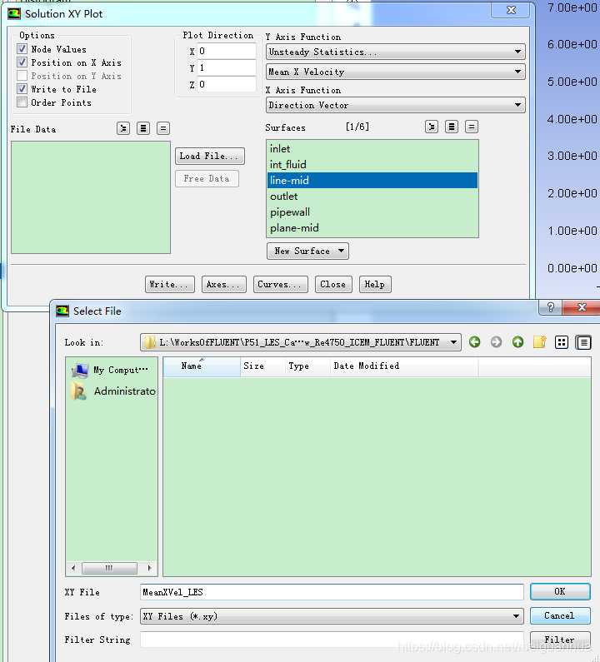Sort files by Name column
This screenshot has height=662, width=600.
pos(202,366)
